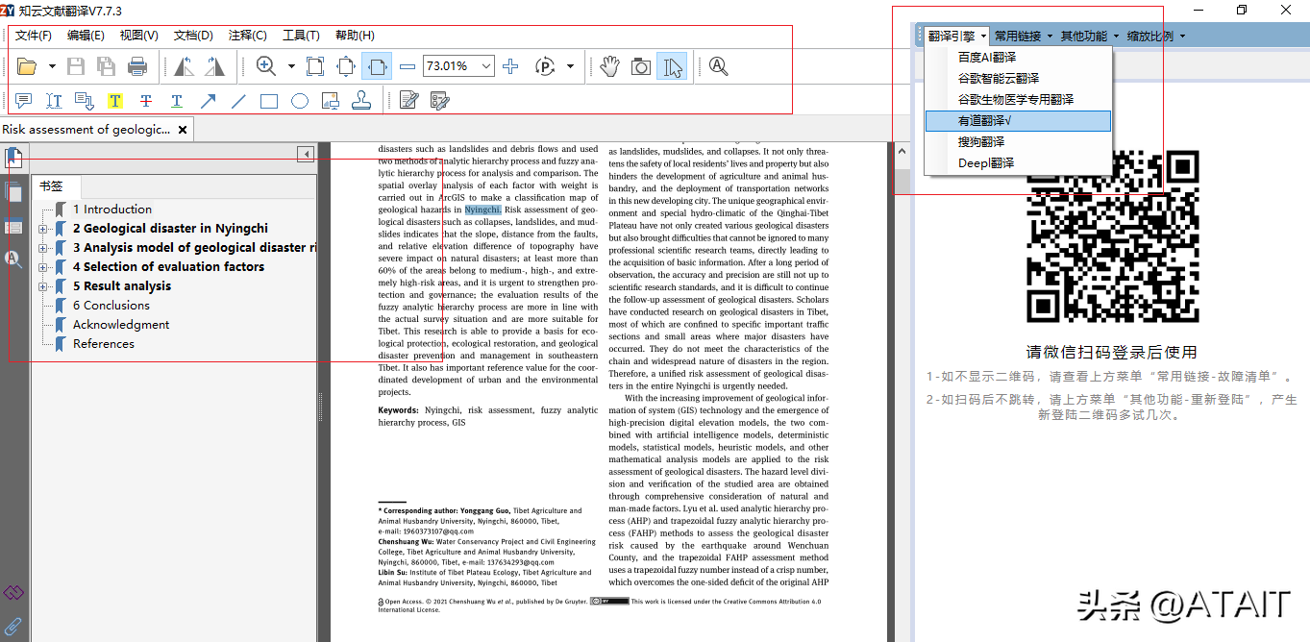
Task: Fit the whole page in view
Action: coord(346,66)
